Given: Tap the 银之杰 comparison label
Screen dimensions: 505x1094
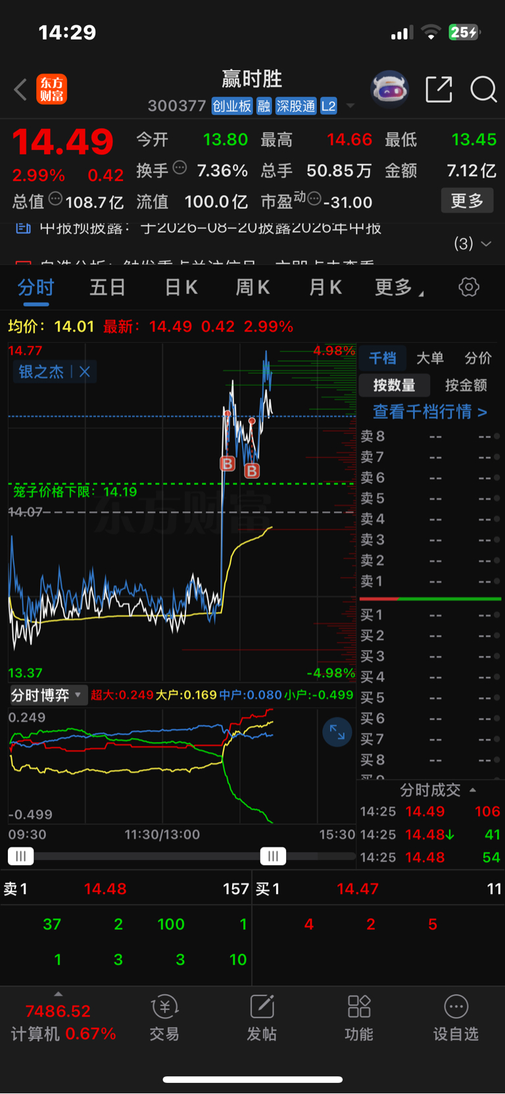Looking at the screenshot, I should click(41, 372).
